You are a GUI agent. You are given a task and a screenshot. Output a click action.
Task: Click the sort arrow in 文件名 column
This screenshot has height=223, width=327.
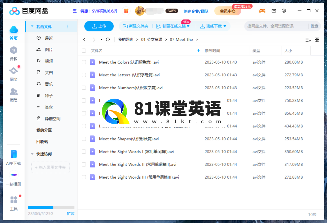[198, 51]
